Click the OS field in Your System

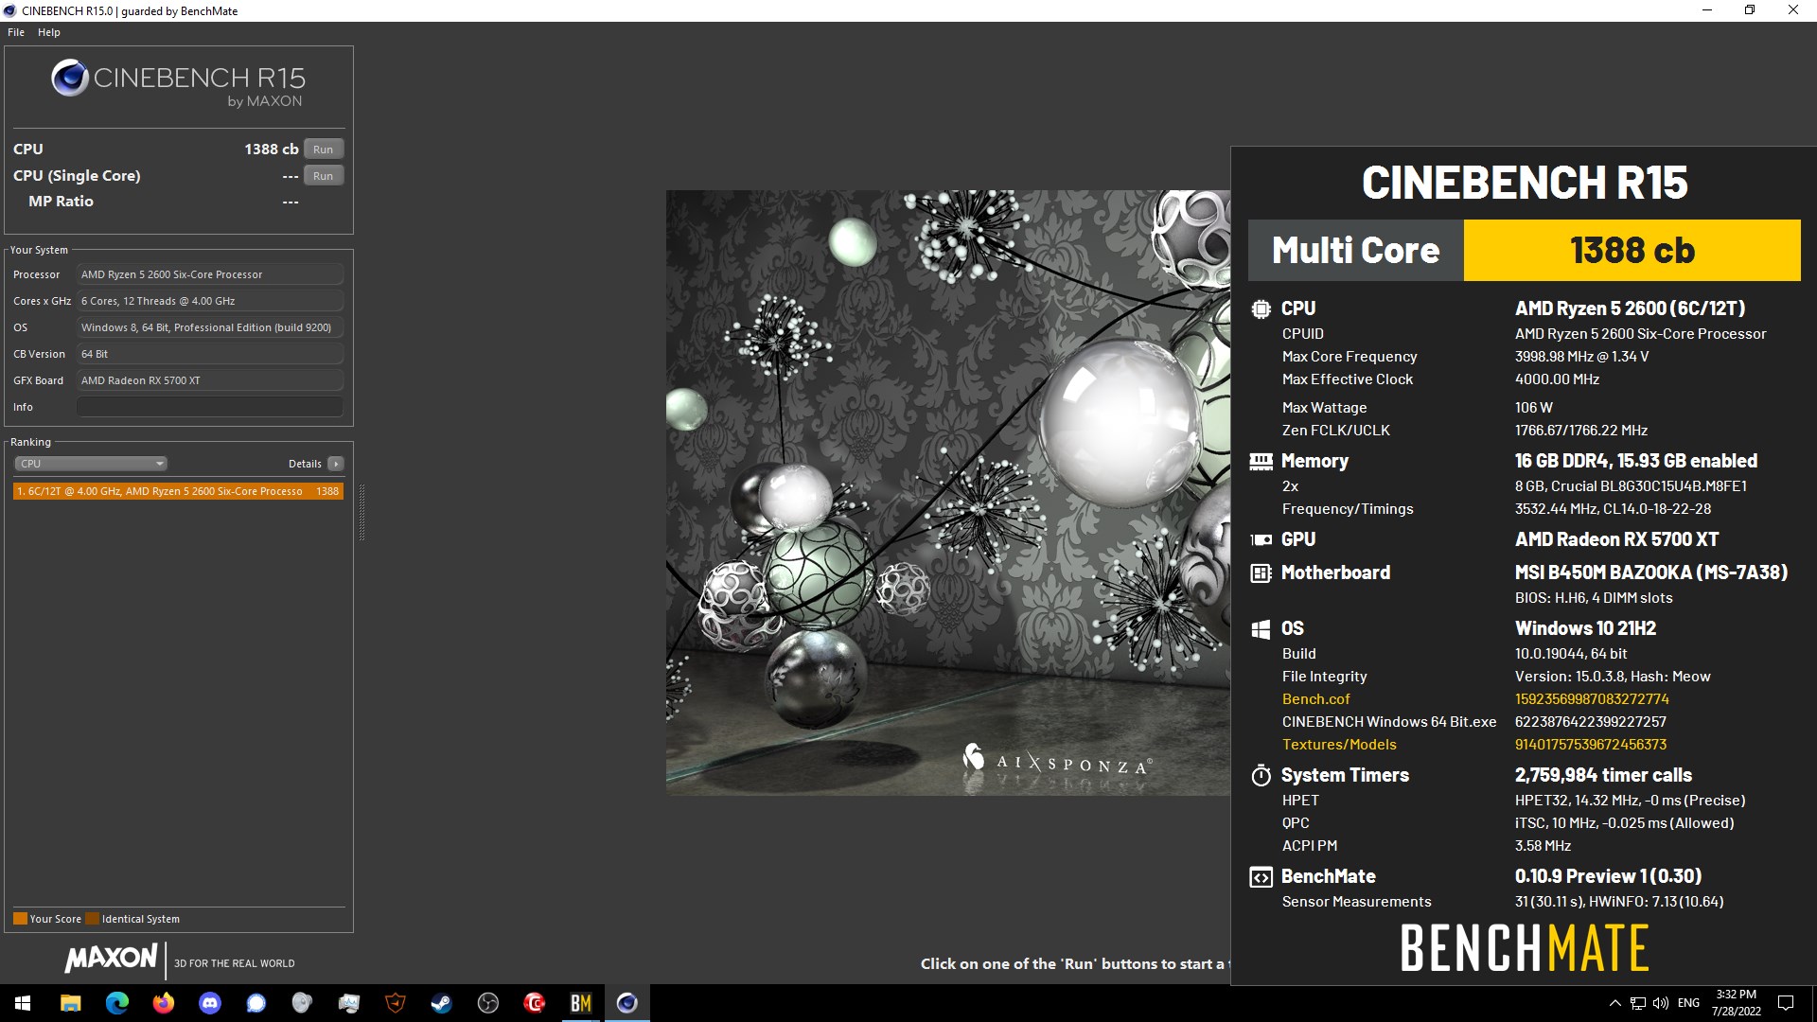tap(210, 327)
